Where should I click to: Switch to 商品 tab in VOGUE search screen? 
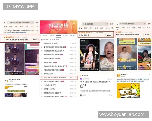point(22,27)
